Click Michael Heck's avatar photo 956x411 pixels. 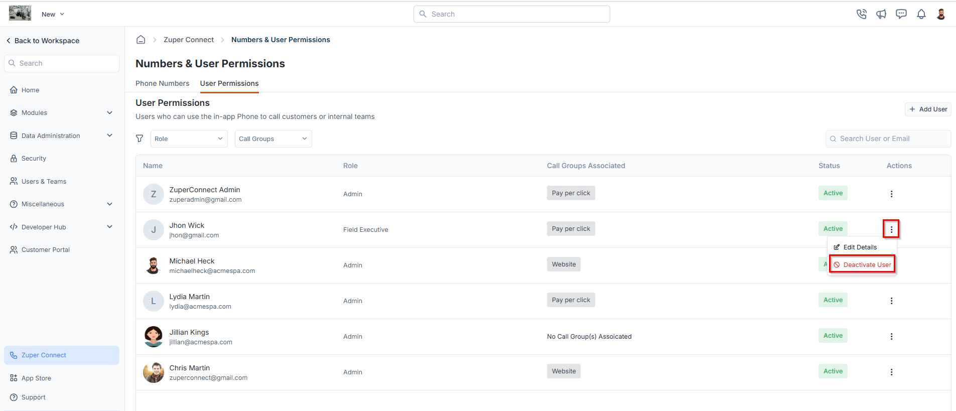coord(154,265)
